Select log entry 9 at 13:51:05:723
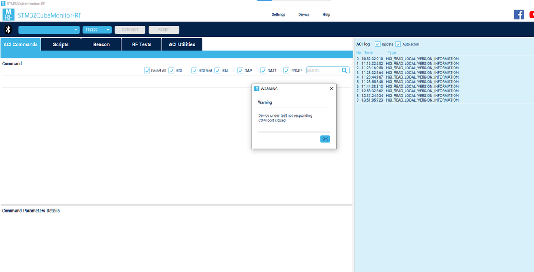The width and height of the screenshot is (534, 272). [x=407, y=100]
